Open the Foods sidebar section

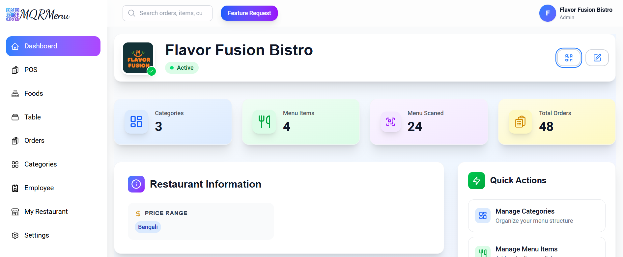(x=33, y=93)
